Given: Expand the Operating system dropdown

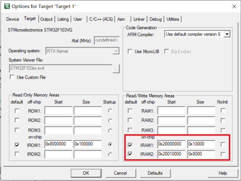Looking at the screenshot, I should pyautogui.click(x=116, y=51).
